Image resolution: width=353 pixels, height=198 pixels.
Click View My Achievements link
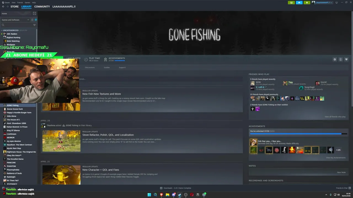pos(336,158)
